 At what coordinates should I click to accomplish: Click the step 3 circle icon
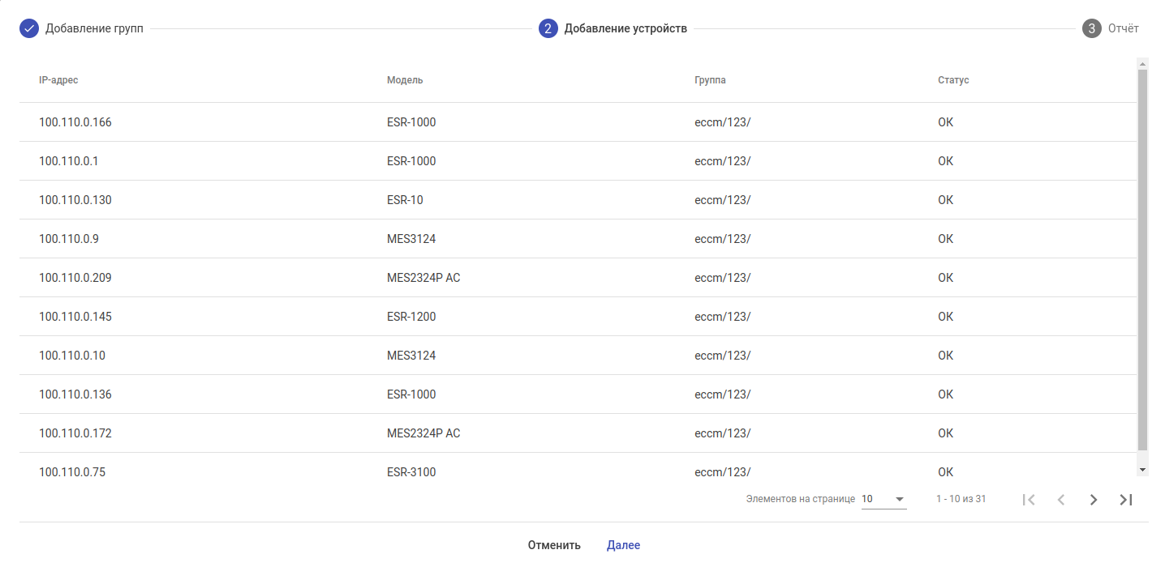pos(1091,28)
